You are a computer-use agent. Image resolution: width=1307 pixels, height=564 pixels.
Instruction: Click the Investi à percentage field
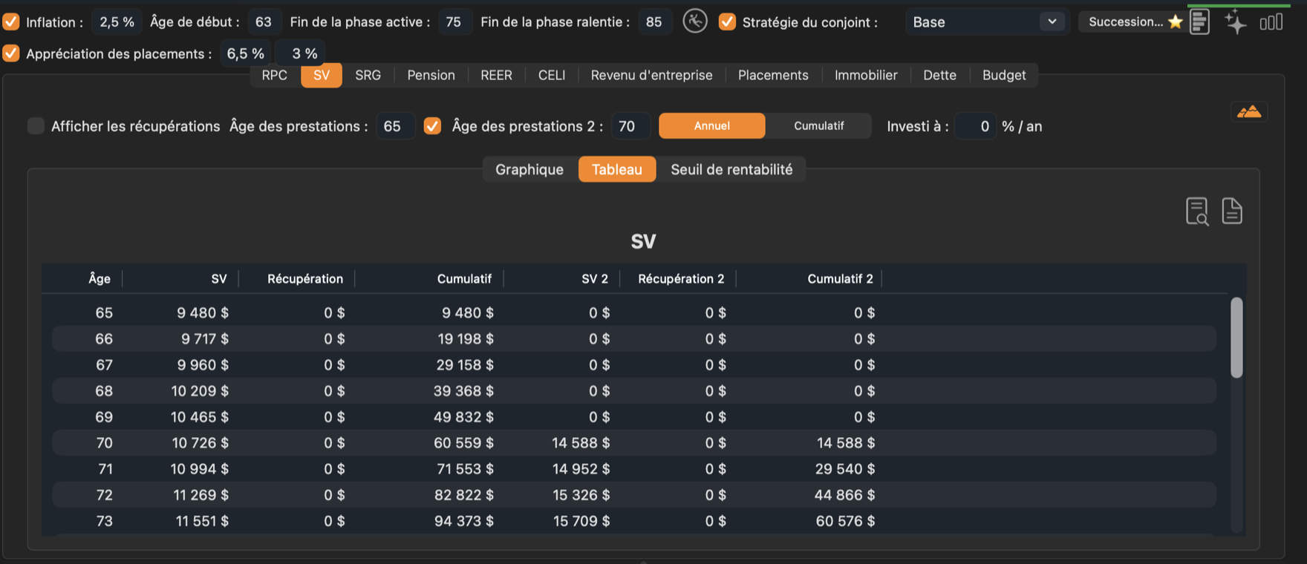[975, 126]
